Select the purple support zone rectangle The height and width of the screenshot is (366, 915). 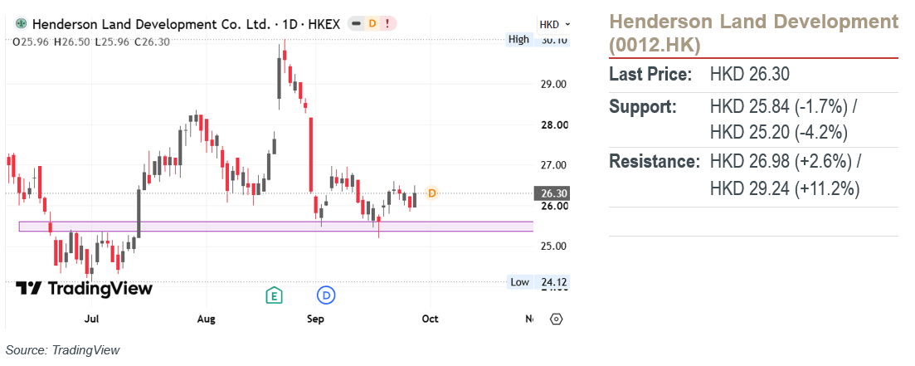[276, 227]
